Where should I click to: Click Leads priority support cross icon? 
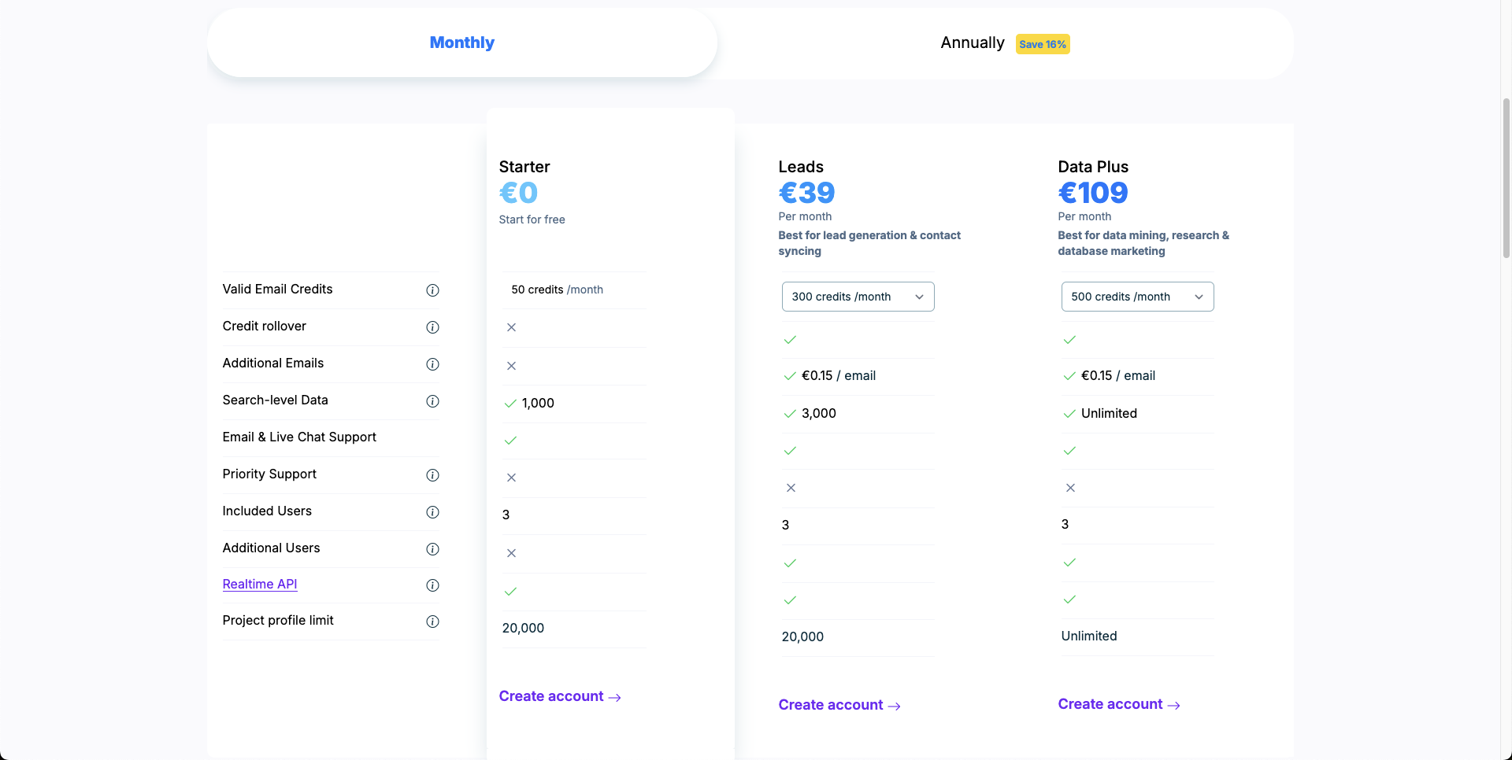pos(791,488)
